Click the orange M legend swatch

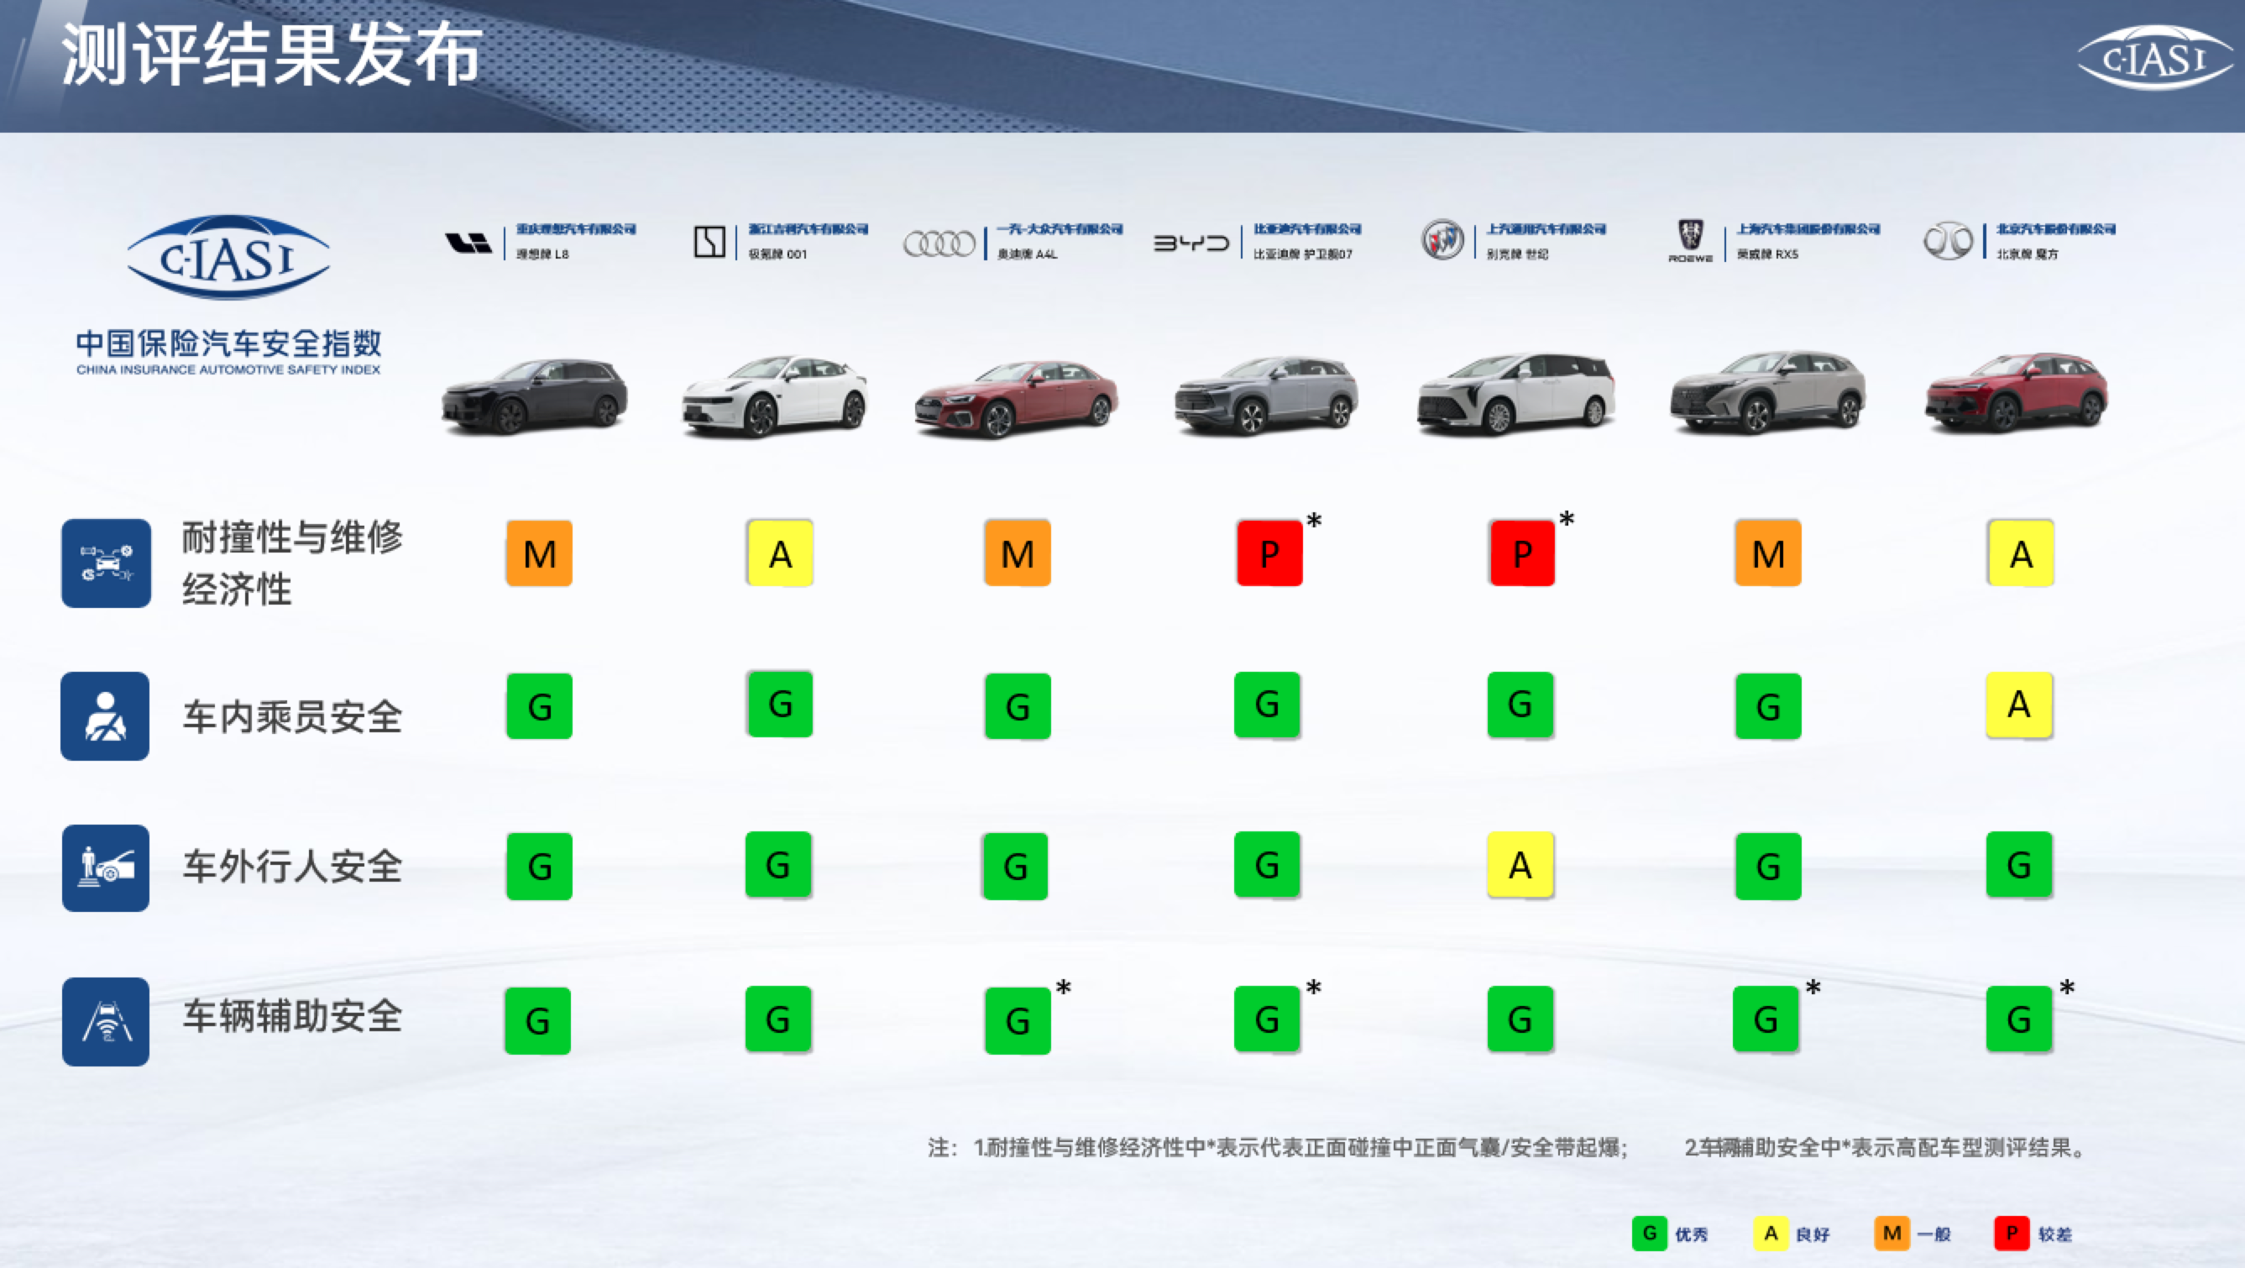pyautogui.click(x=1892, y=1233)
